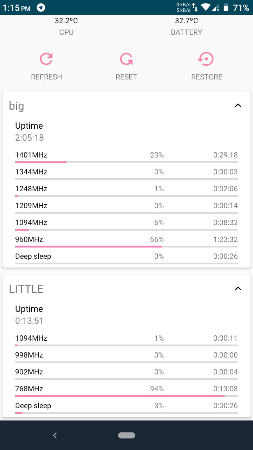Viewport: 253px width, 450px height.
Task: Tap the LITTLE Deep sleep row
Action: click(x=126, y=407)
